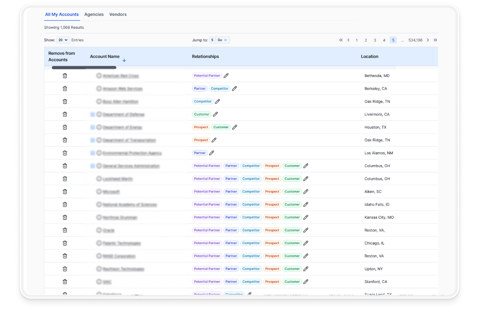Edit relationships of the Idaho Falls, ID account
The width and height of the screenshot is (479, 311).
[306, 204]
